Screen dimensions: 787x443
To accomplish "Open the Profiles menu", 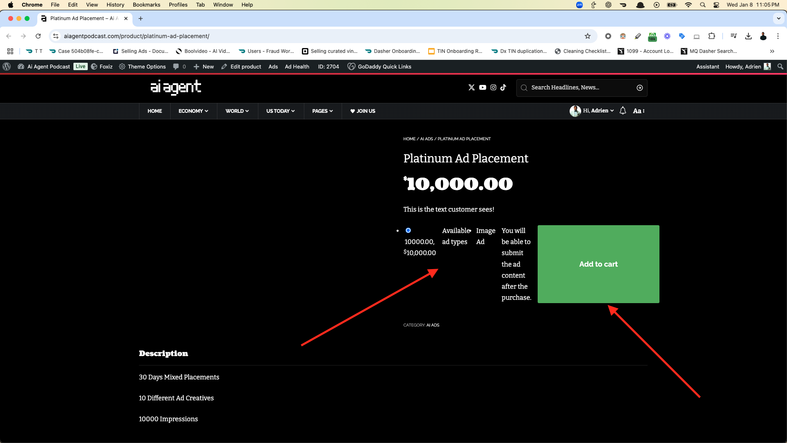I will point(178,5).
